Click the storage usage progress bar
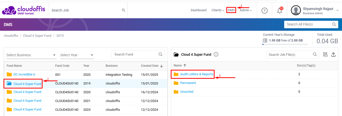Viewport: 342px width, 116px height. coord(285,44)
